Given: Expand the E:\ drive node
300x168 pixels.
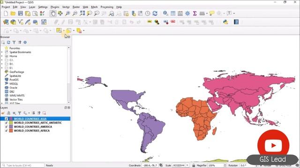Looking at the screenshot, I should pyautogui.click(x=2, y=68).
